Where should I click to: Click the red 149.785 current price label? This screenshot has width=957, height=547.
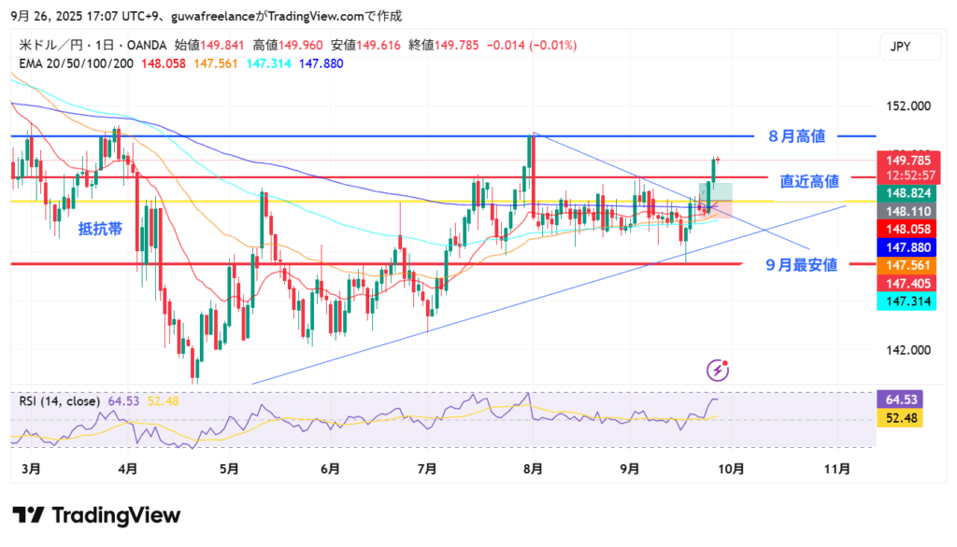click(x=907, y=161)
